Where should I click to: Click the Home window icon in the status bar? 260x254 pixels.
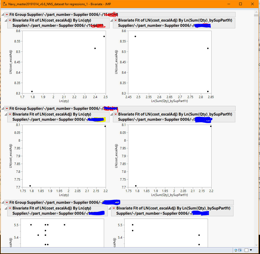[x=236, y=250]
